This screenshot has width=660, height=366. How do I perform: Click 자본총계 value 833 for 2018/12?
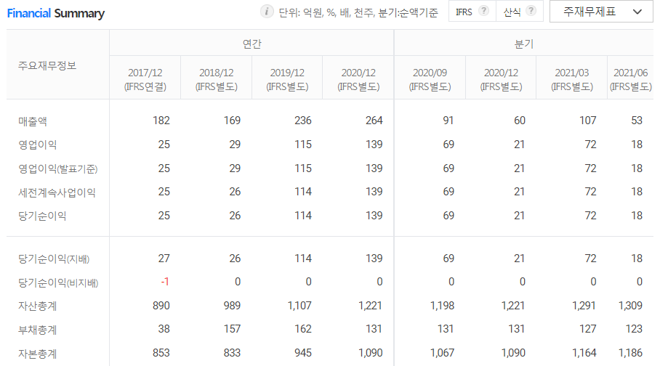point(232,353)
